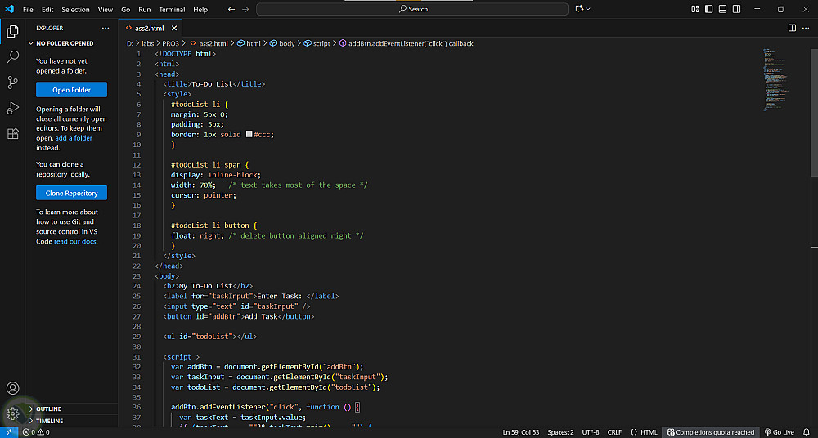
Task: Expand the Outline section
Action: point(48,409)
